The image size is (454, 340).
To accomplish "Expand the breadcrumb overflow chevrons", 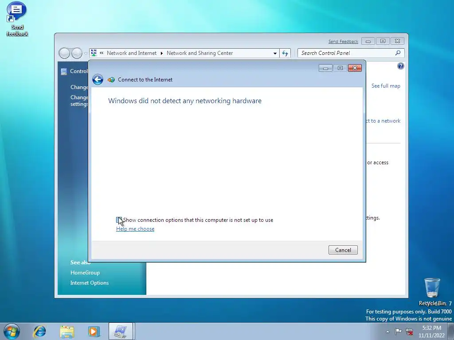I will pyautogui.click(x=102, y=53).
